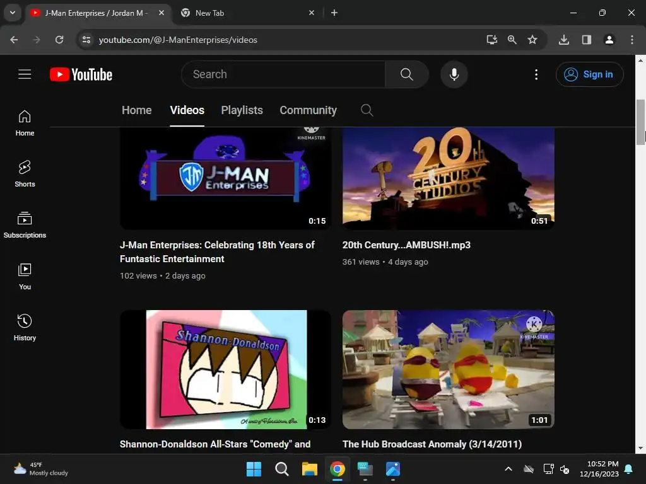Bookmark this page with star icon
Viewport: 646px width, 484px height.
click(532, 40)
